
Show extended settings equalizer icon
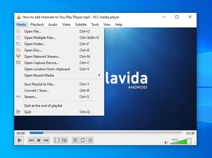64,140
